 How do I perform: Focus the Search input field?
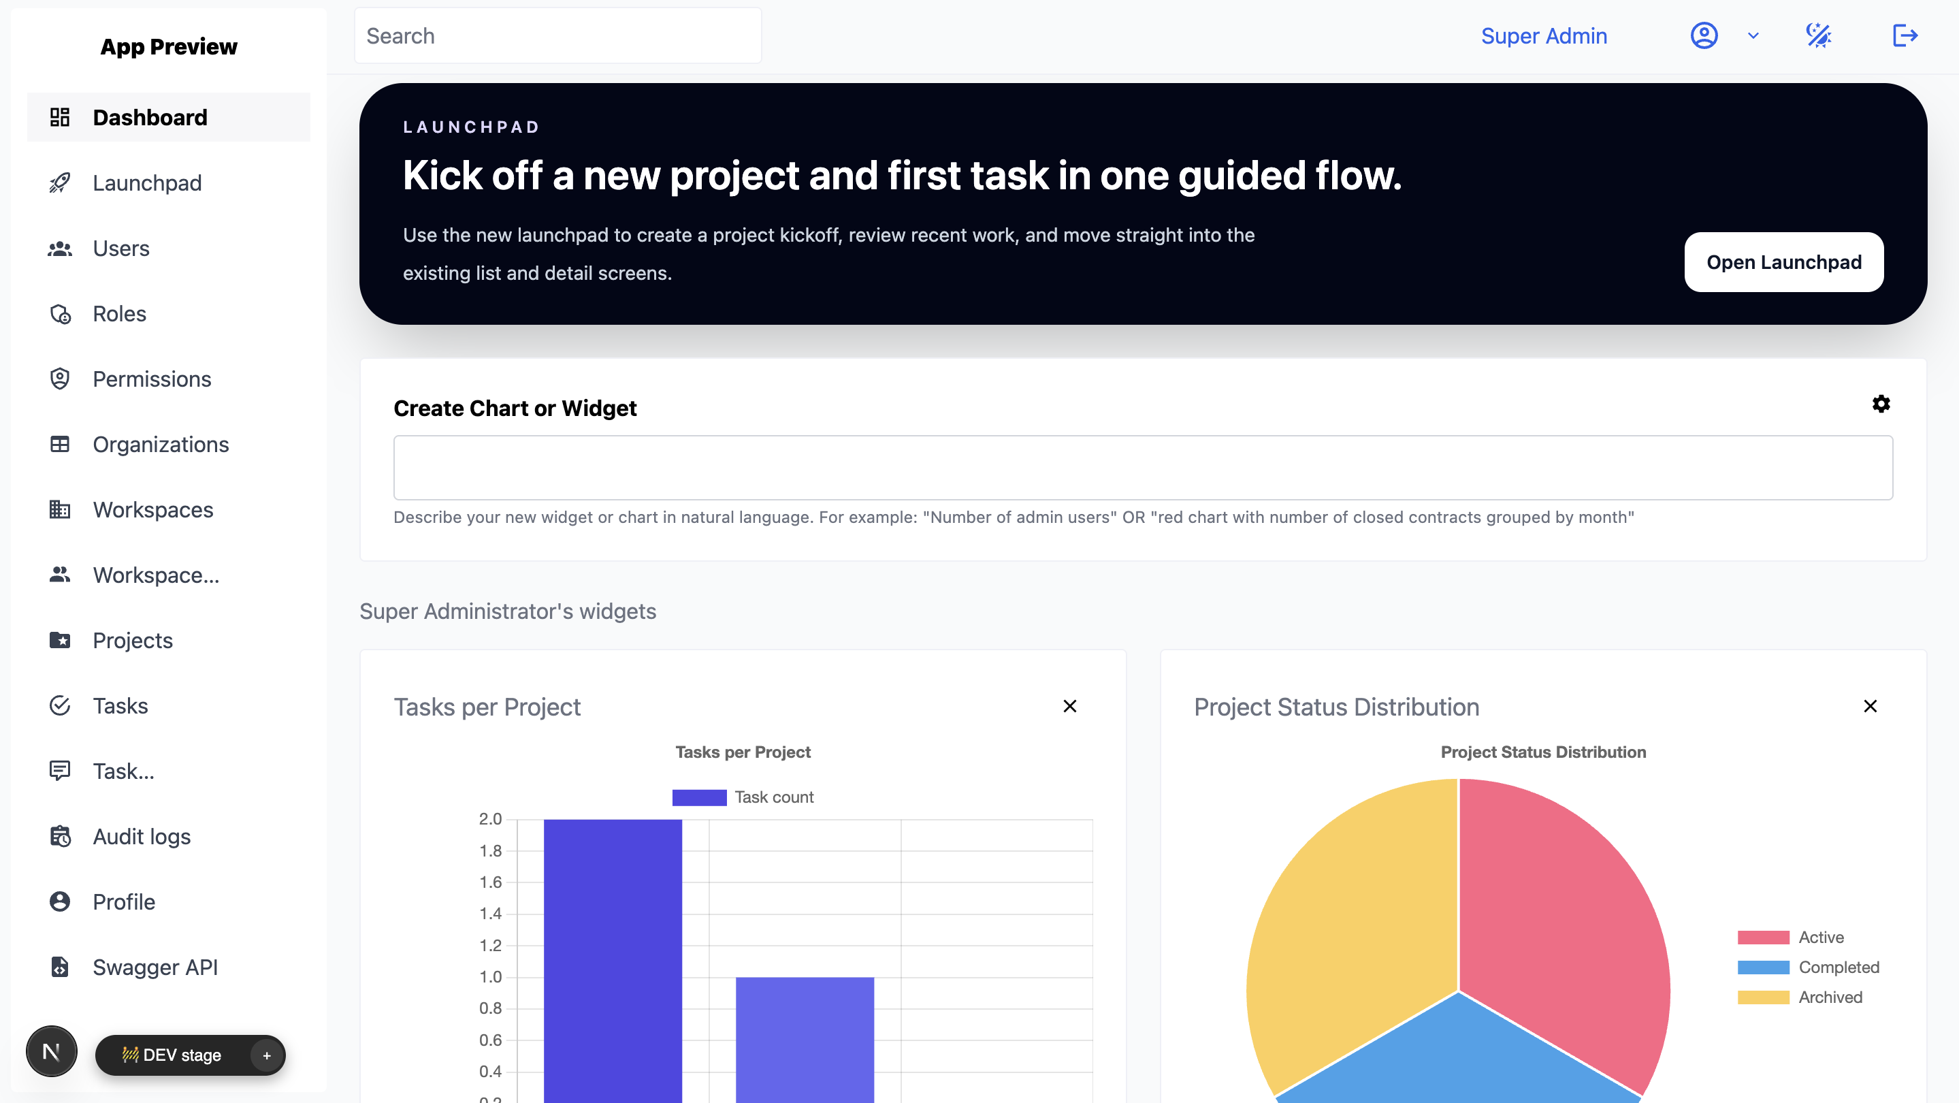tap(557, 36)
